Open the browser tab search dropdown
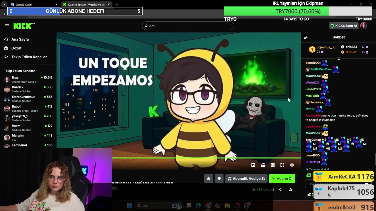 [4, 4]
